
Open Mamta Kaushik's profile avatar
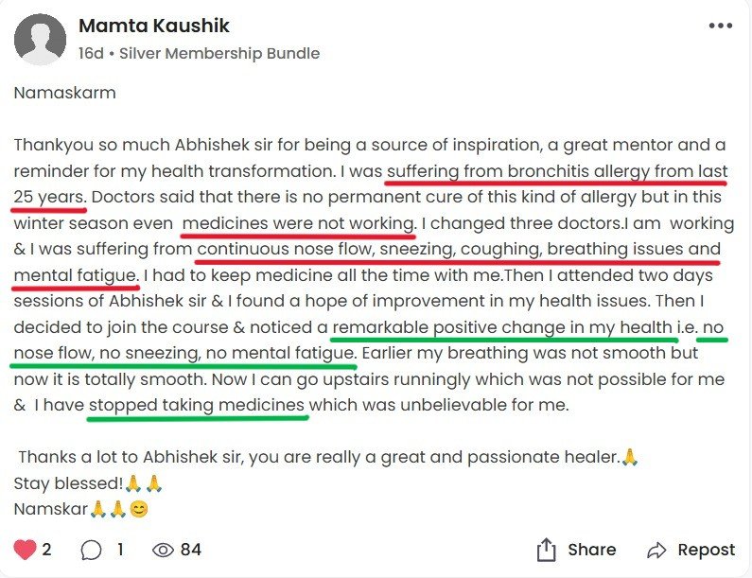(x=40, y=39)
